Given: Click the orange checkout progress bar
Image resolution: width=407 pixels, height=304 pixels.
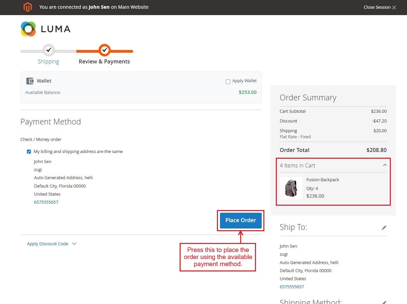Looking at the screenshot, I should click(121, 51).
